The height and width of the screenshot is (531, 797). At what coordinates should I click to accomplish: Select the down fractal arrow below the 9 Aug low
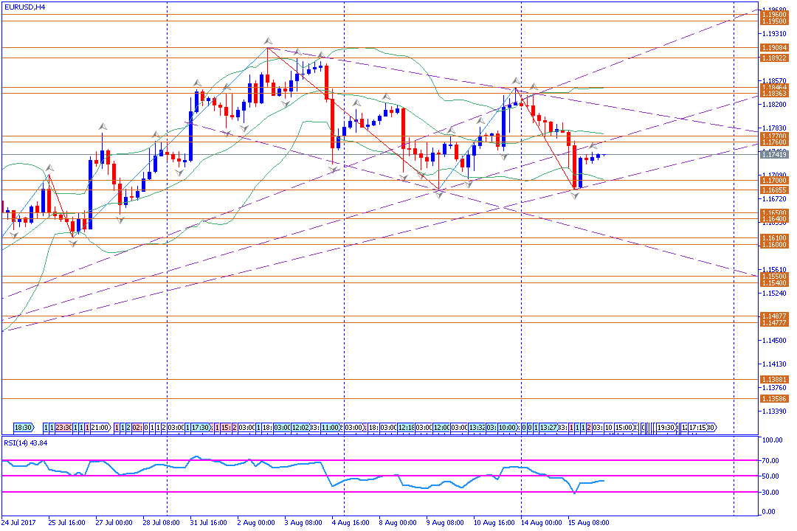[x=438, y=194]
